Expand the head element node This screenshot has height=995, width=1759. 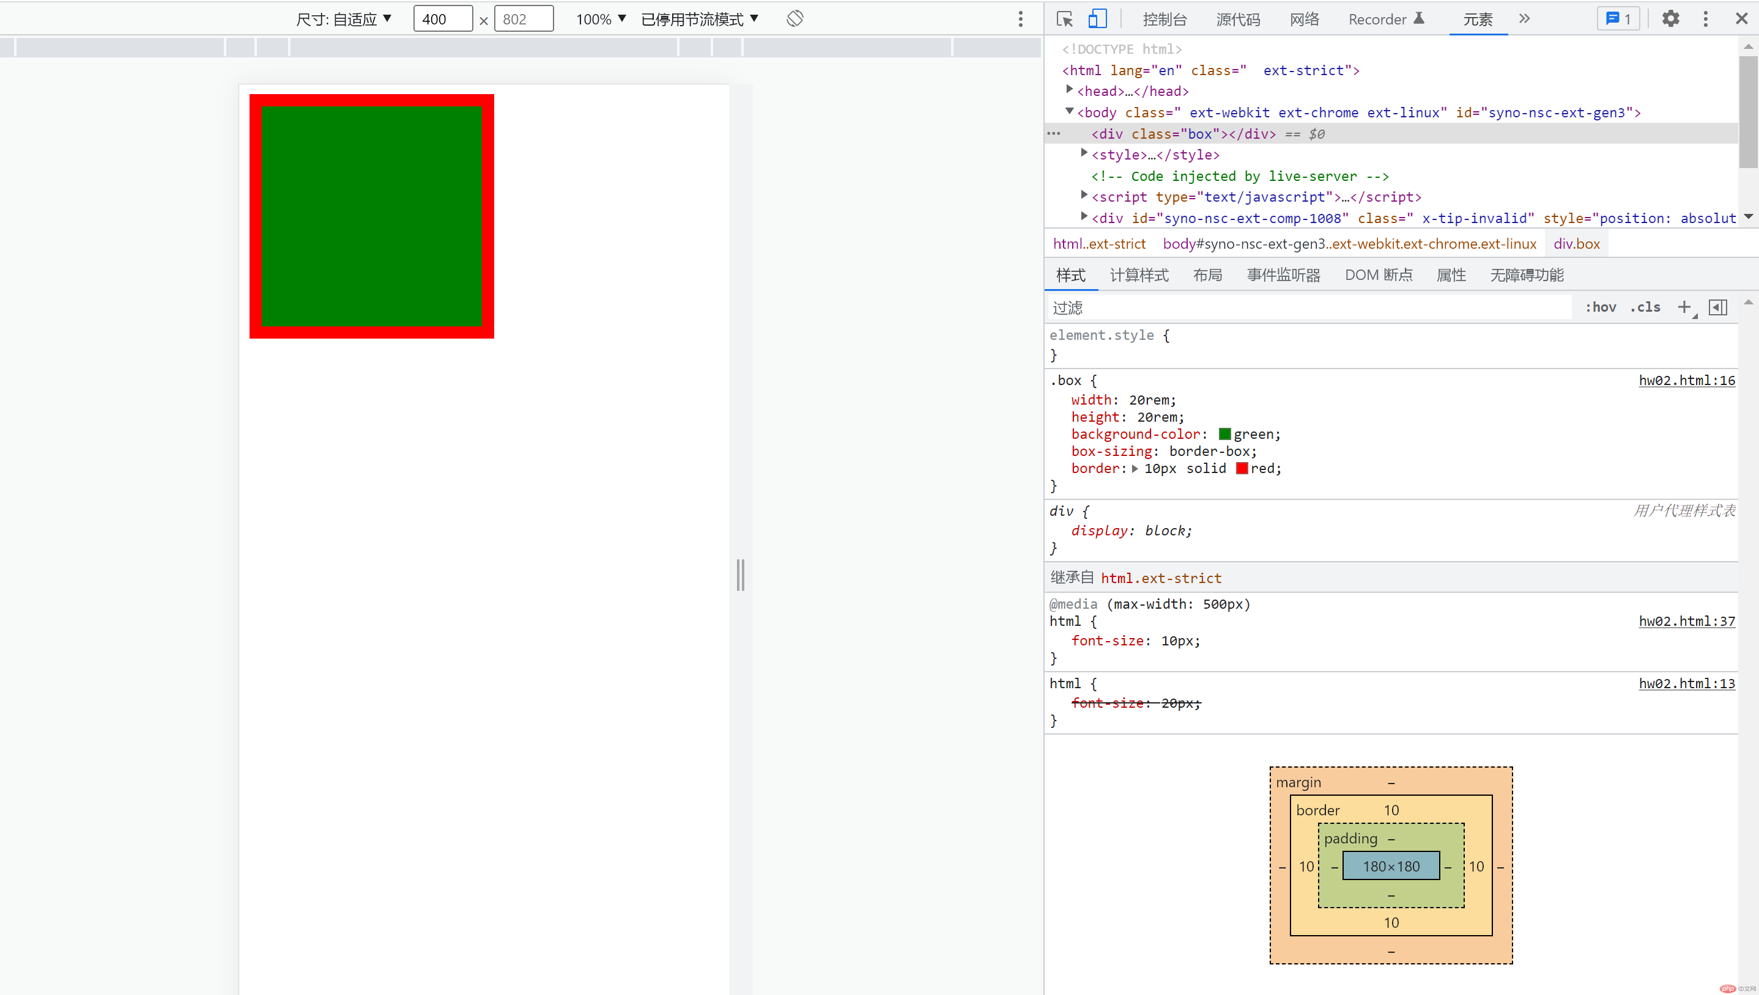point(1070,89)
